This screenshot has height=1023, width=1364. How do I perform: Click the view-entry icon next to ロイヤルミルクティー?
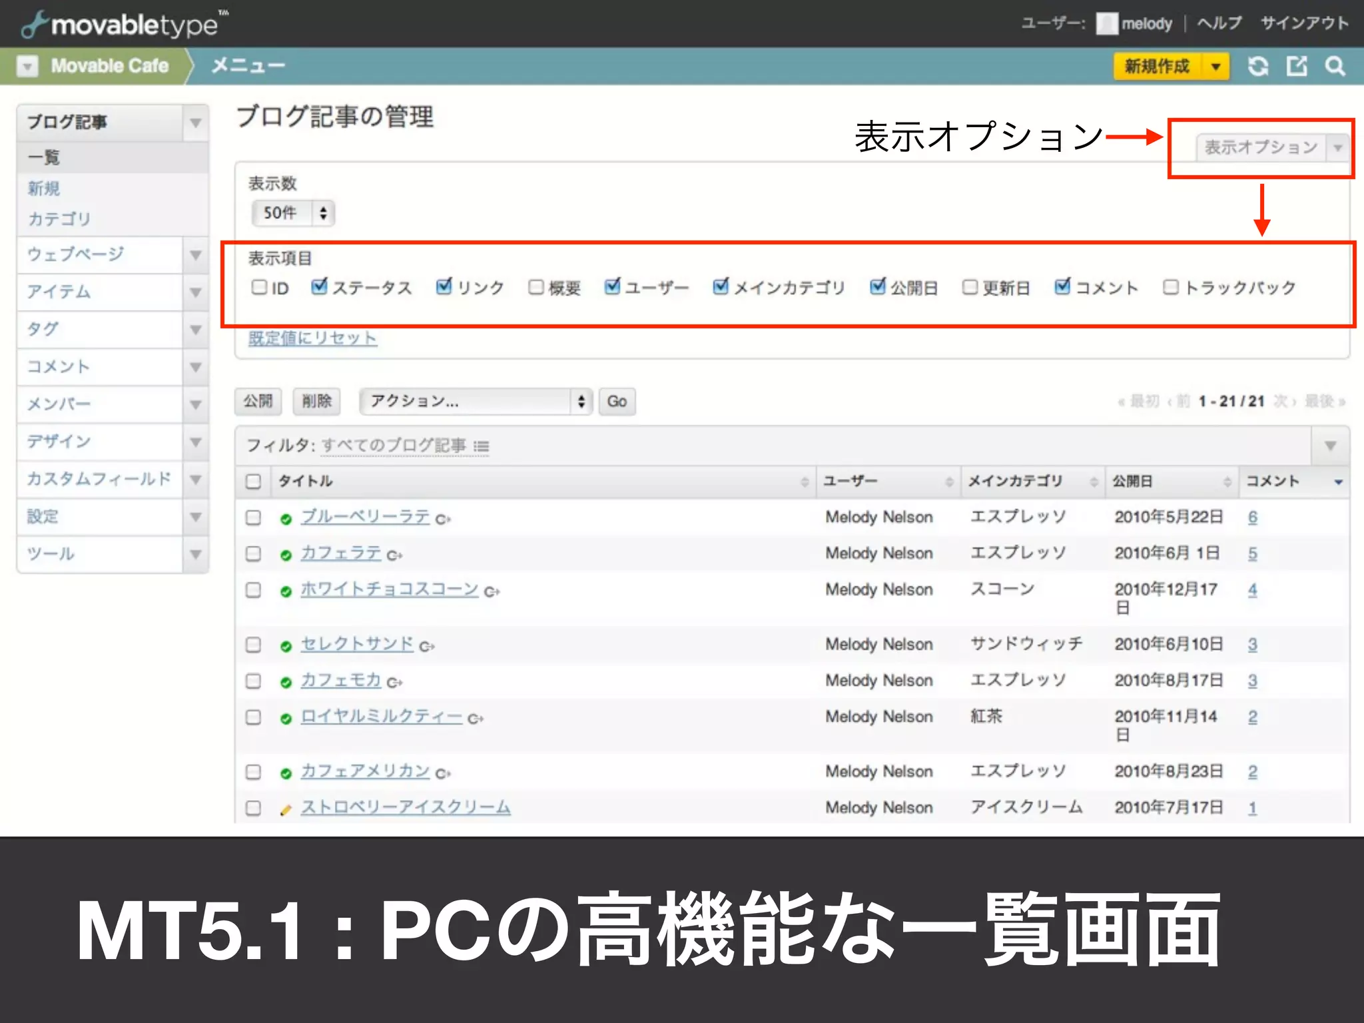476,718
